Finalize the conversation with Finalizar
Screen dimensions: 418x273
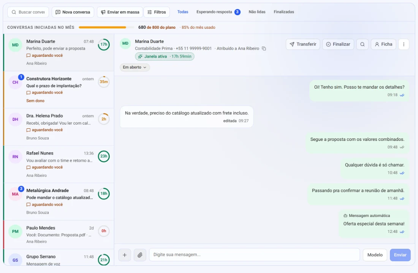click(x=338, y=44)
